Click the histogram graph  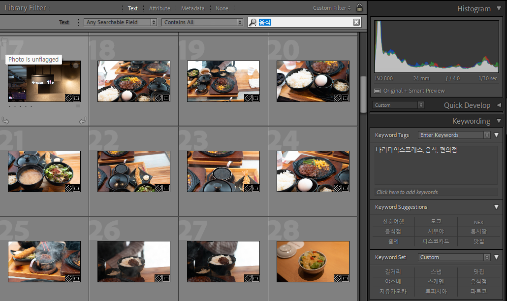(x=437, y=47)
